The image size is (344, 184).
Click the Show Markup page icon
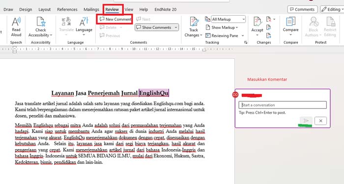[x=208, y=27]
